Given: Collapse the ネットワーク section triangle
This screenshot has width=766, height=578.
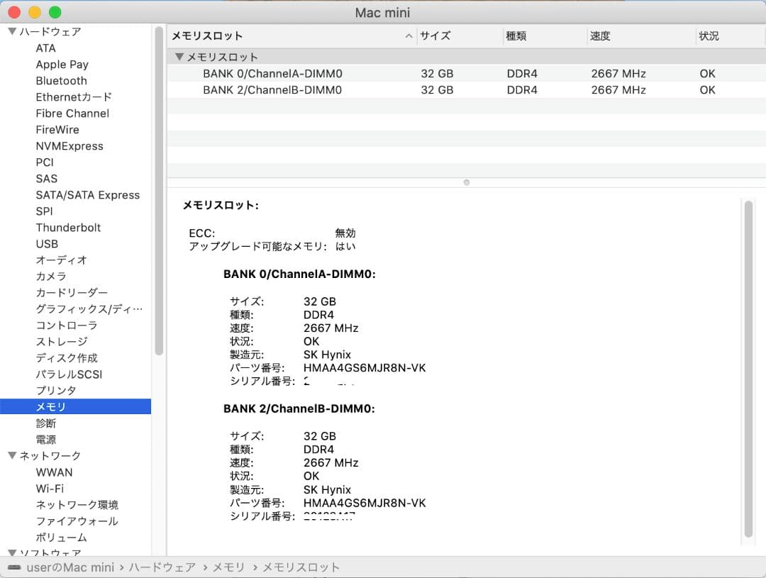Looking at the screenshot, I should pyautogui.click(x=13, y=456).
